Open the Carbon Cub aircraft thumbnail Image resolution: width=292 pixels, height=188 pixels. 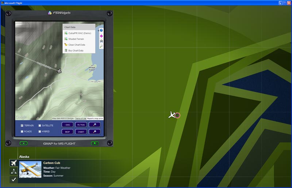(30, 169)
